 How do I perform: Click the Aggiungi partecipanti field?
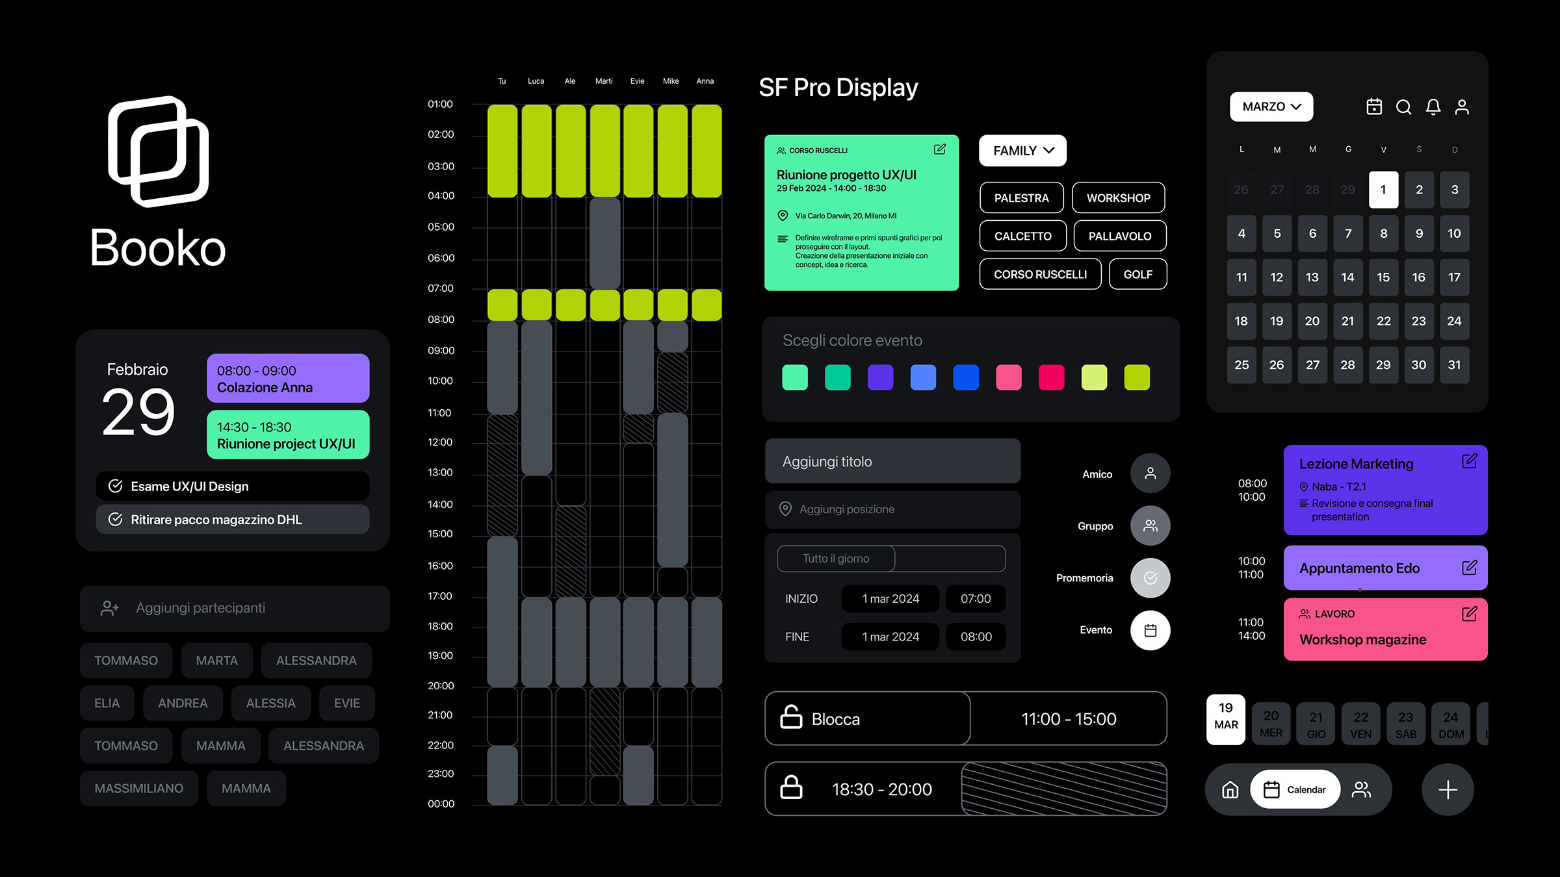click(x=235, y=608)
